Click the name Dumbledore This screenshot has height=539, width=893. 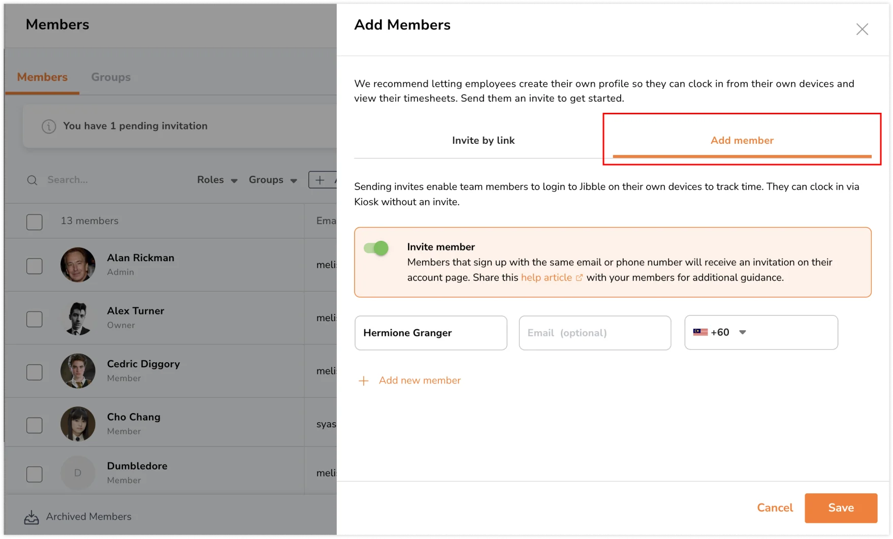point(137,466)
